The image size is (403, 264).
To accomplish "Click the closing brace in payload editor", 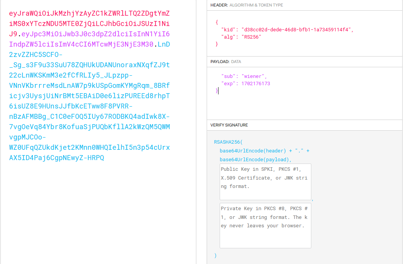I will click(x=217, y=91).
